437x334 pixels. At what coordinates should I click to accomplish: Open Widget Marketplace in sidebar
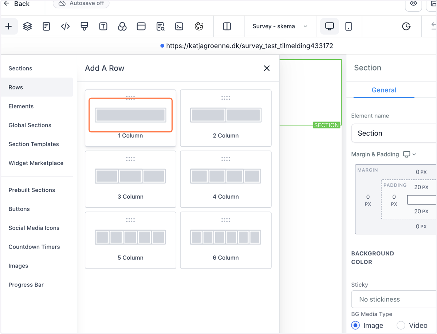pos(37,163)
